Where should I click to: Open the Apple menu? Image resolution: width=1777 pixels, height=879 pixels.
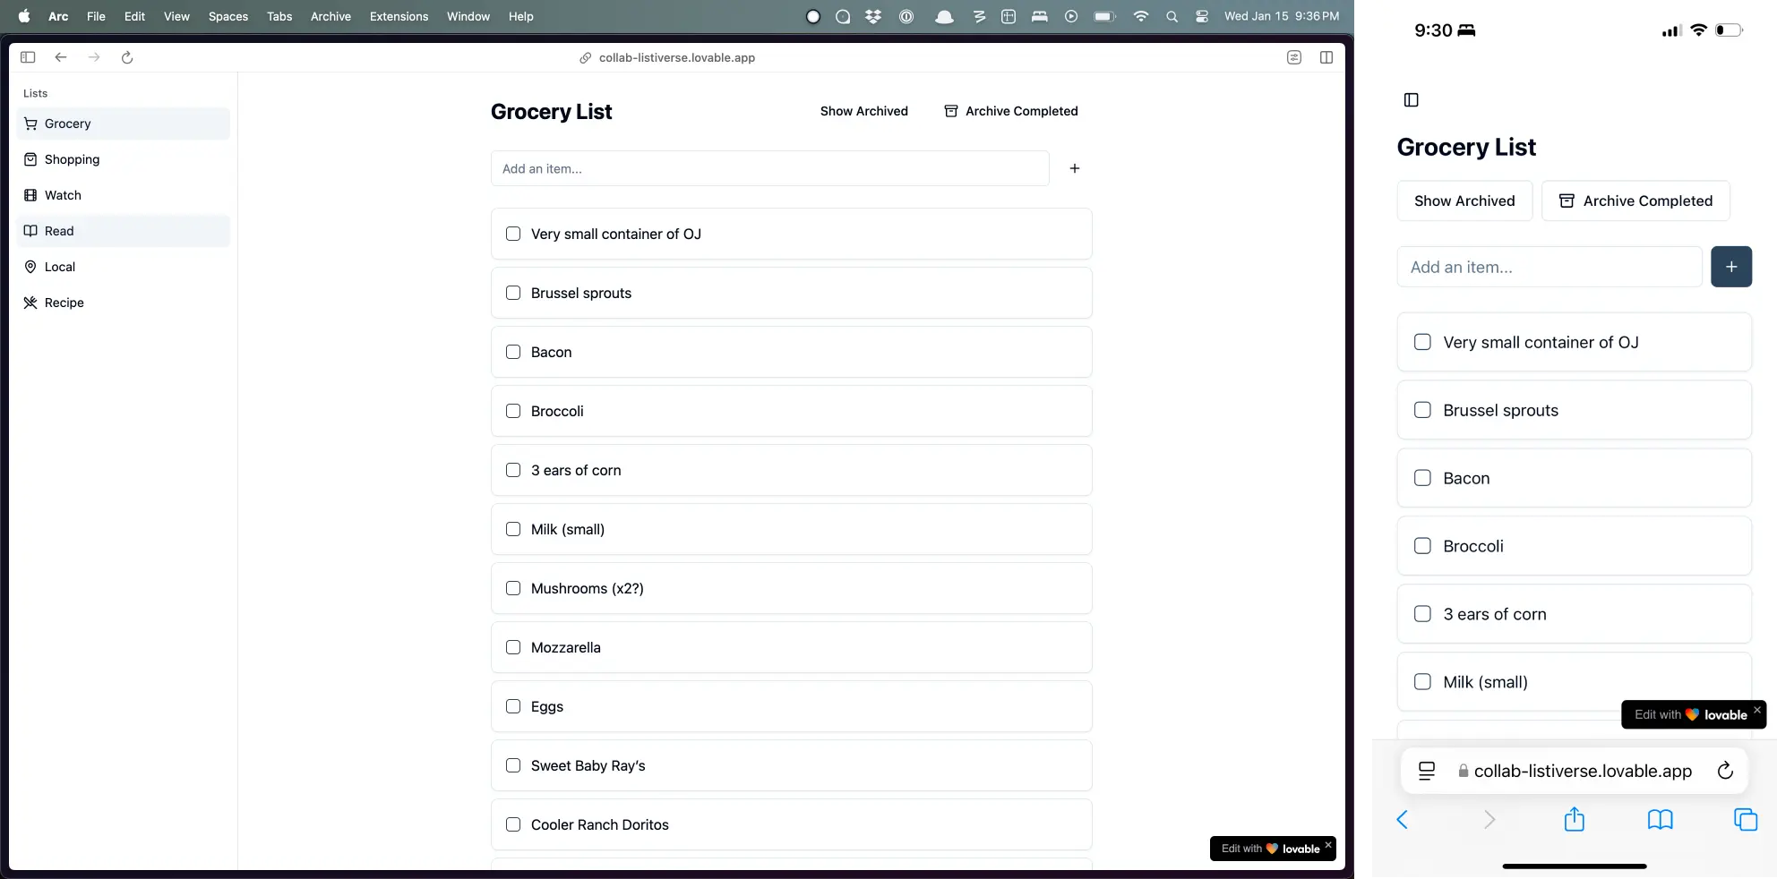coord(24,16)
